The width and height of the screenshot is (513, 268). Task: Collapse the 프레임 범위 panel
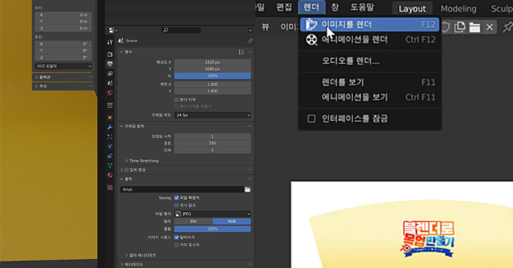point(122,126)
